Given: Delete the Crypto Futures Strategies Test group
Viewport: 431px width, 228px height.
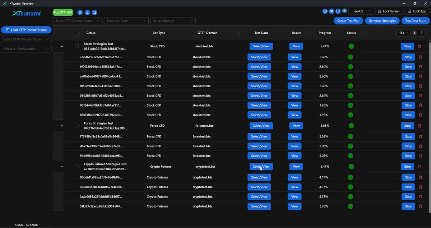Looking at the screenshot, I should [420, 167].
